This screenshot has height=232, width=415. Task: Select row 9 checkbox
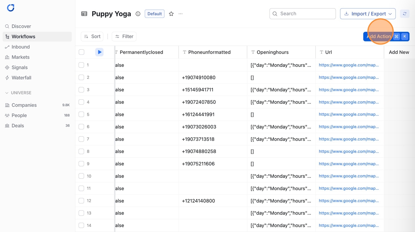pyautogui.click(x=81, y=164)
